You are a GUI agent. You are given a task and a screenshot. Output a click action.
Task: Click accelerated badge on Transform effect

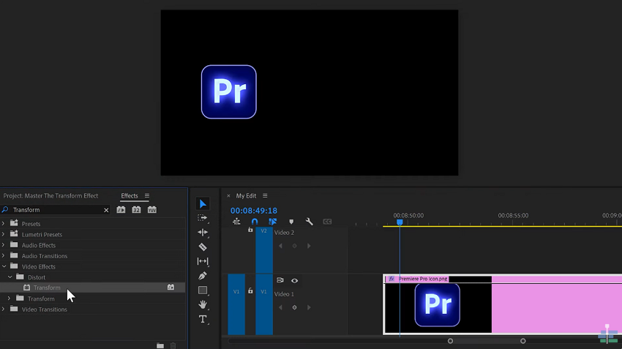coord(171,287)
